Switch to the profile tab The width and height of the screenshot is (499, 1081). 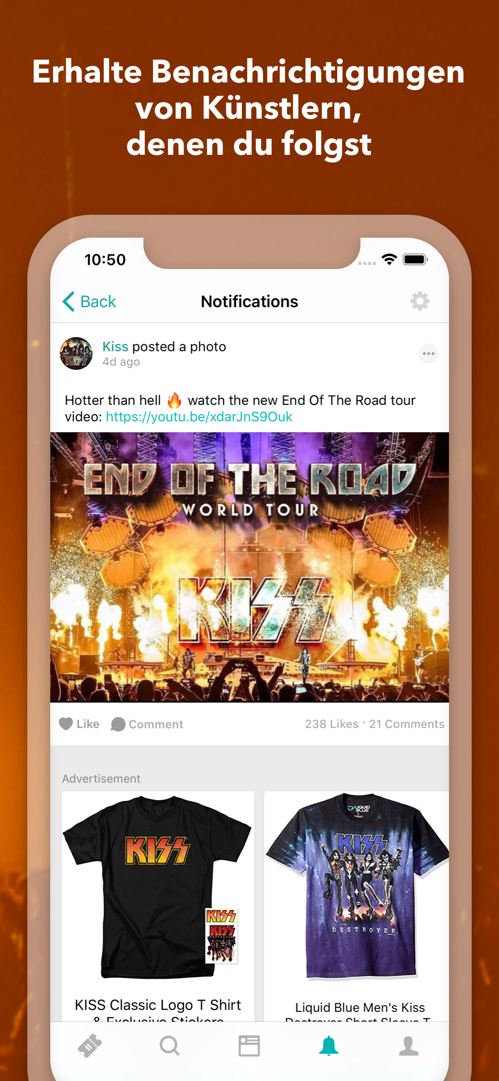tap(409, 1046)
